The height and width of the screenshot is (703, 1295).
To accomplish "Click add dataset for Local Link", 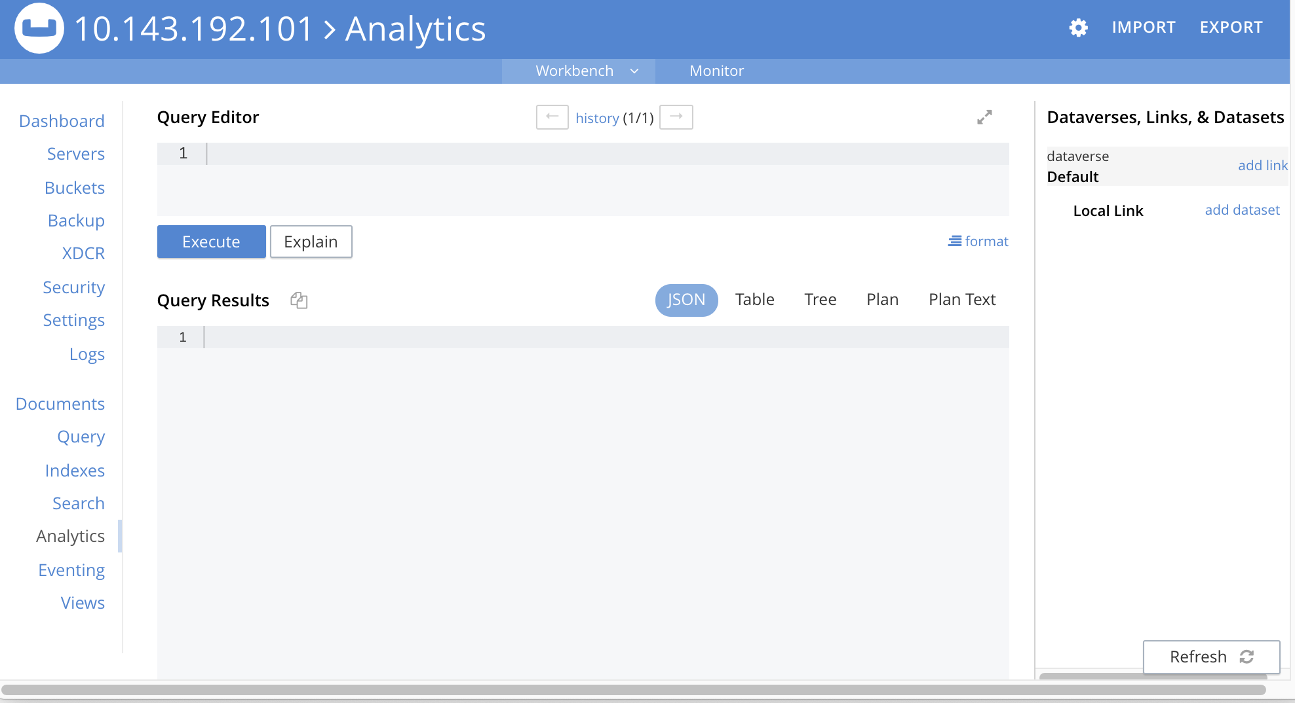I will click(x=1242, y=210).
